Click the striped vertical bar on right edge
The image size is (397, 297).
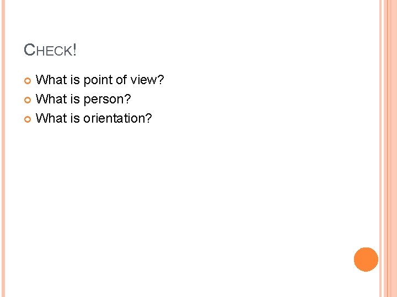(389, 148)
